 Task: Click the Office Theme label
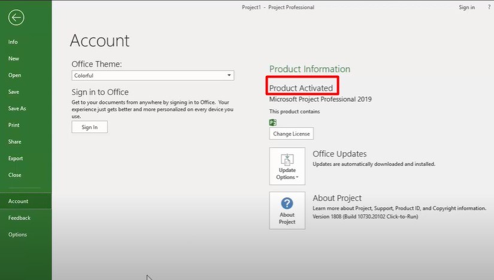96,64
